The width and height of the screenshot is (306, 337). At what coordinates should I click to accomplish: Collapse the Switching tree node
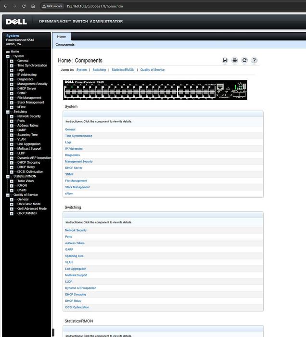(x=8, y=112)
